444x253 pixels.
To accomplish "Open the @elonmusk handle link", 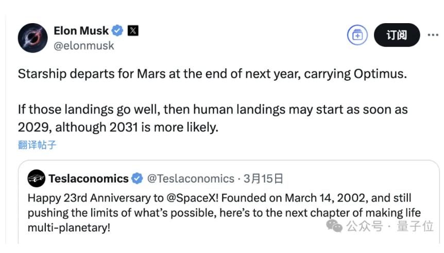I will click(x=84, y=46).
